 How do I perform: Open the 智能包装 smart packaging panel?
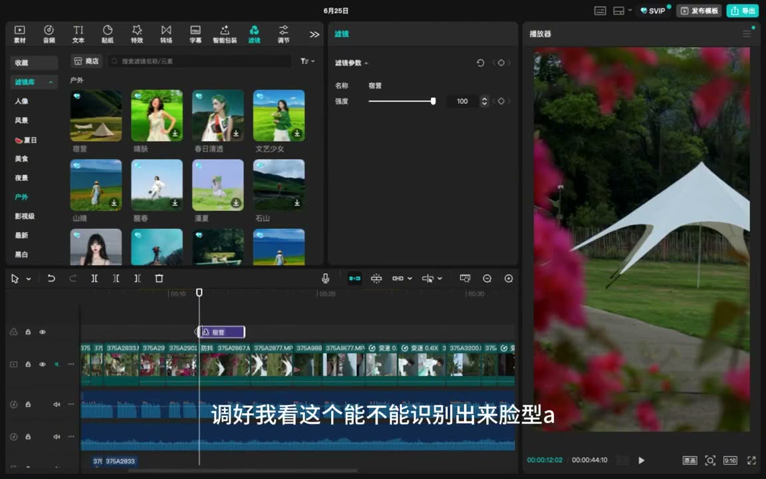[225, 34]
